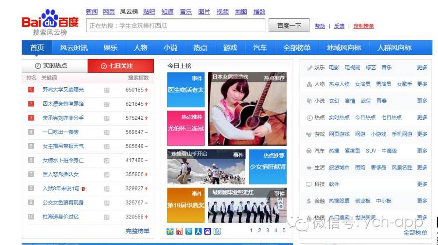Open orange 第19届华鼎奖 tile
This screenshot has height=245, width=438.
pyautogui.click(x=186, y=205)
